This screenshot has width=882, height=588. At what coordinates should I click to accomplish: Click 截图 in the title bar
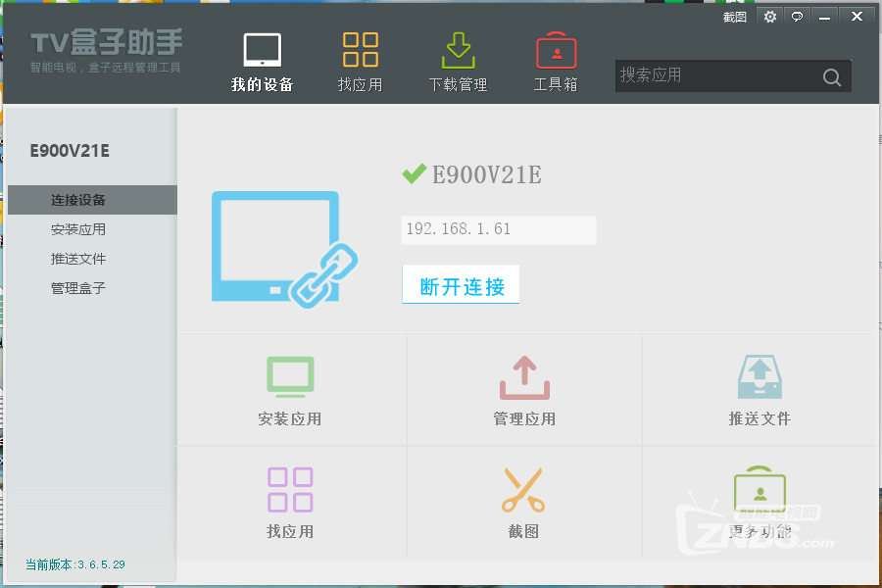[734, 16]
